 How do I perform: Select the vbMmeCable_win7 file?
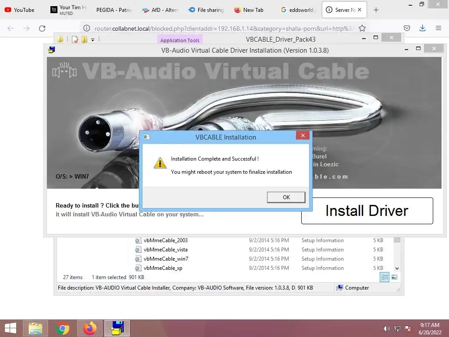(x=166, y=259)
